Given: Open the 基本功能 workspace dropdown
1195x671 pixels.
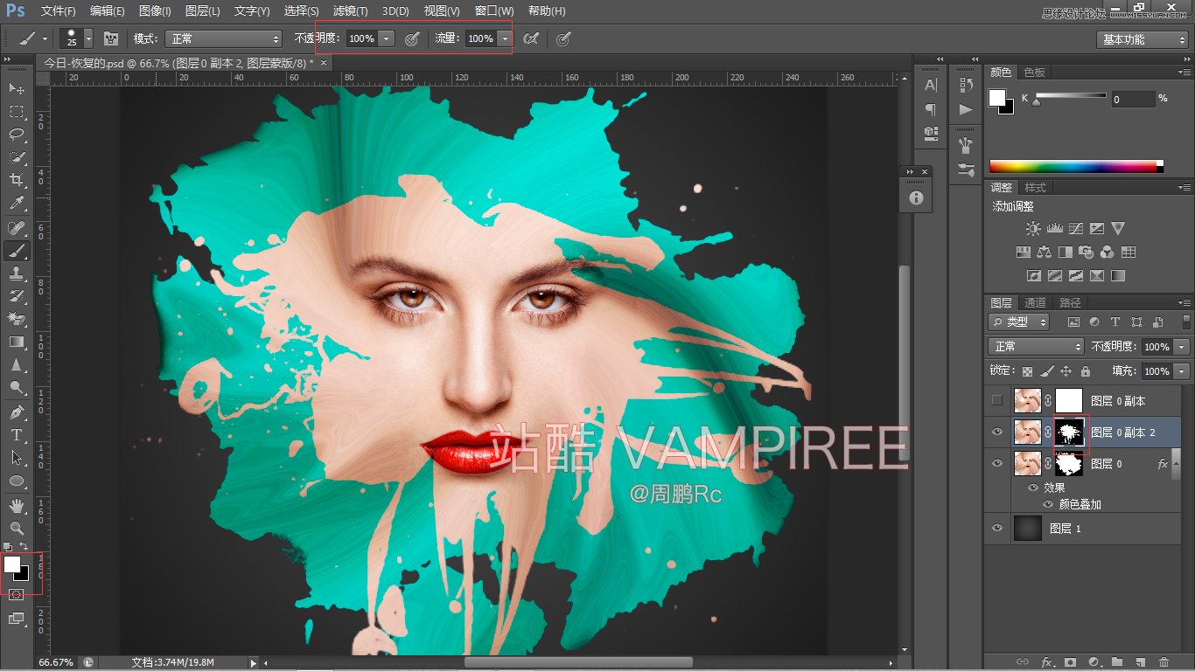Looking at the screenshot, I should [x=1143, y=39].
